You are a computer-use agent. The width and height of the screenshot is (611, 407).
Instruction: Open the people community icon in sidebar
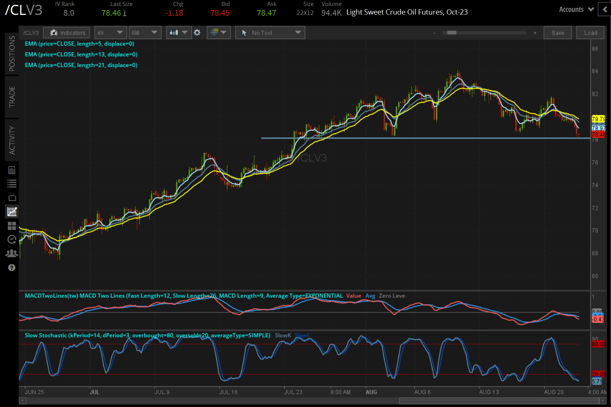12,253
